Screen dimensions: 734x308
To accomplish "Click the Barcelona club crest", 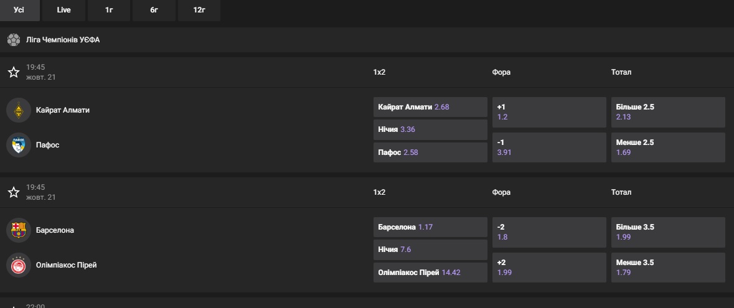I will pyautogui.click(x=19, y=230).
